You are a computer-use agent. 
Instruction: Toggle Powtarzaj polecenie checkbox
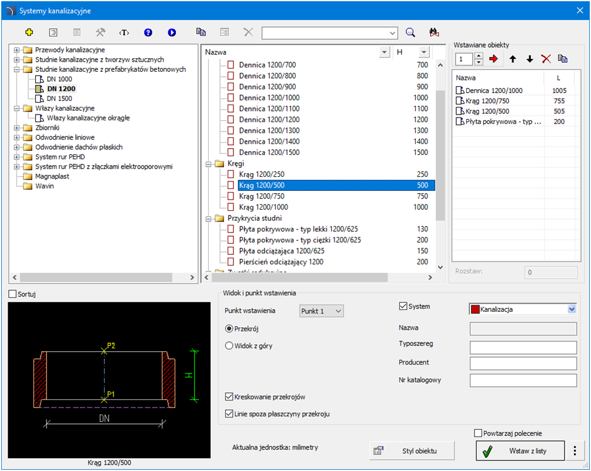(478, 433)
